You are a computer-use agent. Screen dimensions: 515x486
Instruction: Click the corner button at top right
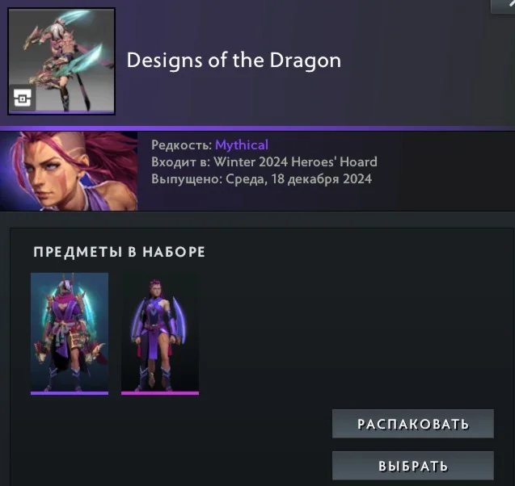[503, 6]
